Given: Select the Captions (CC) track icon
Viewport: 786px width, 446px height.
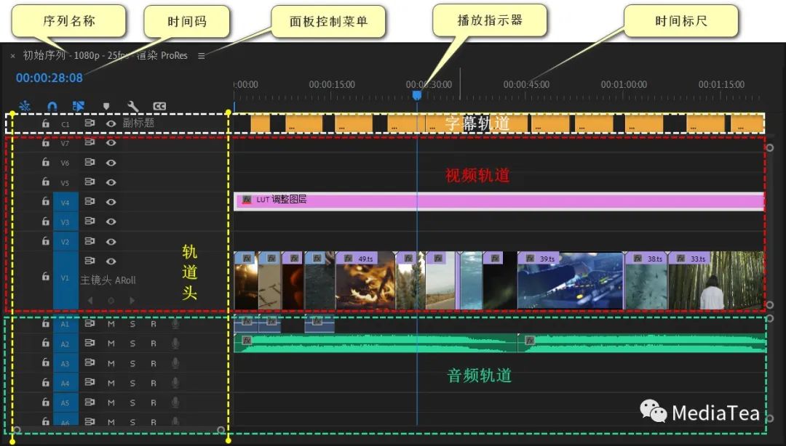Looking at the screenshot, I should coord(159,106).
